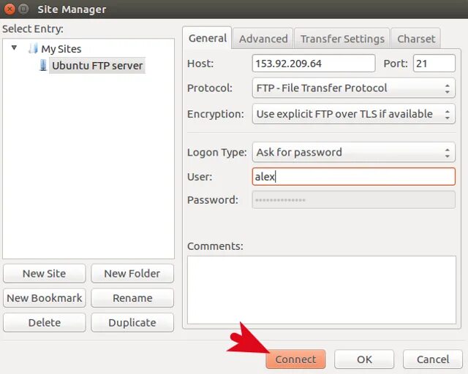This screenshot has height=374, width=468.
Task: Click the Select Entry: label
Action: tap(33, 29)
